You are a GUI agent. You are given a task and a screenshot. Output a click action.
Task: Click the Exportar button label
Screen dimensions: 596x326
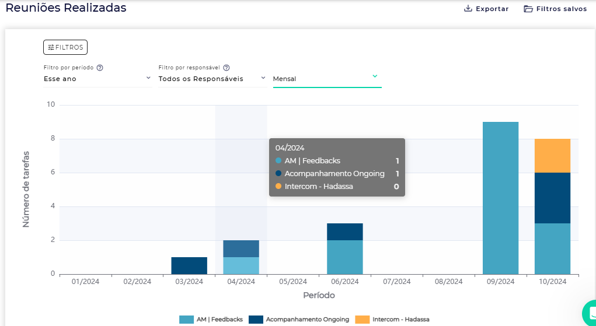pos(492,9)
